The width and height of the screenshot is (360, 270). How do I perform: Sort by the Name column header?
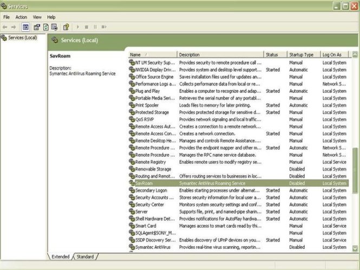click(153, 55)
